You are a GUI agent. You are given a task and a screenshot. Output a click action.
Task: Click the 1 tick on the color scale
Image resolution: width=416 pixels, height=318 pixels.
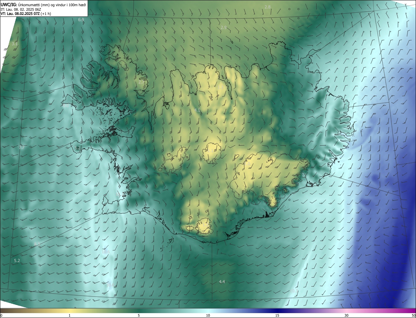[70, 315]
